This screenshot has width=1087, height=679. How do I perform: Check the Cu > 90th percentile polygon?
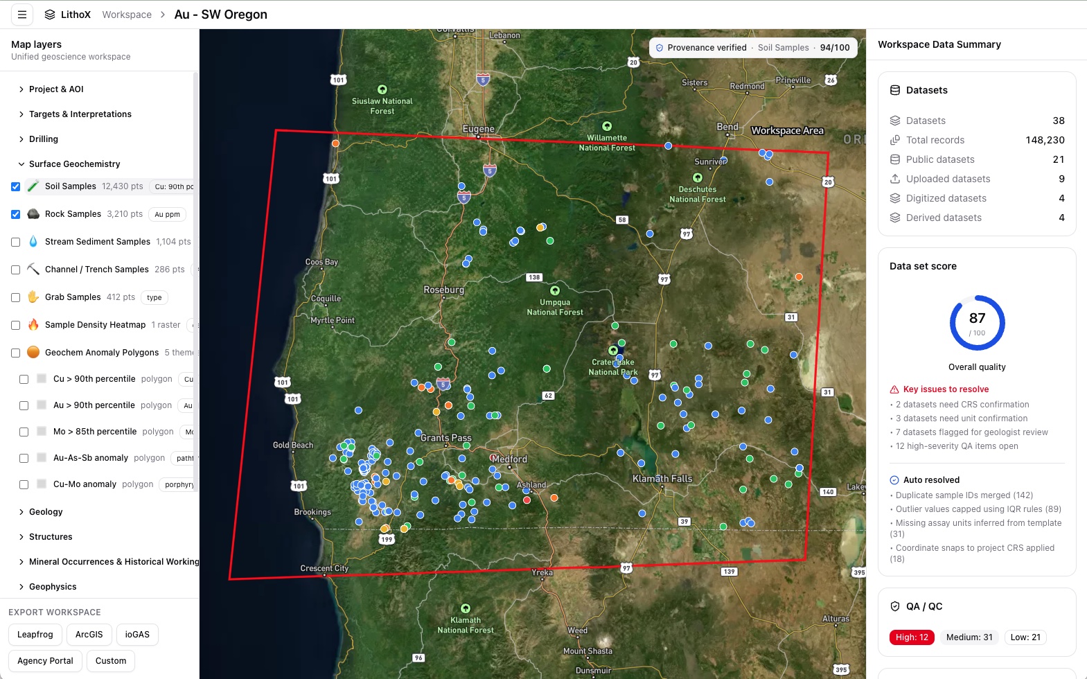coord(24,379)
